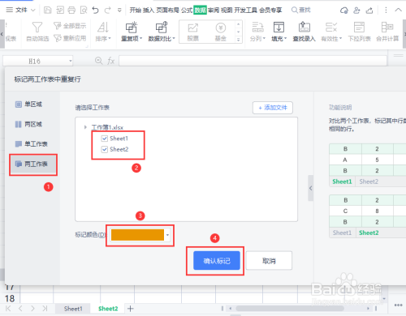
Task: Redo the last action
Action: tap(108, 11)
